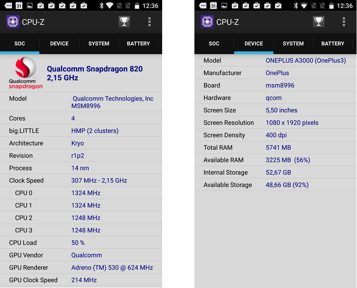Screen dimensions: 357x288
Task: Tap message notification icon in left status bar
Action: point(8,6)
